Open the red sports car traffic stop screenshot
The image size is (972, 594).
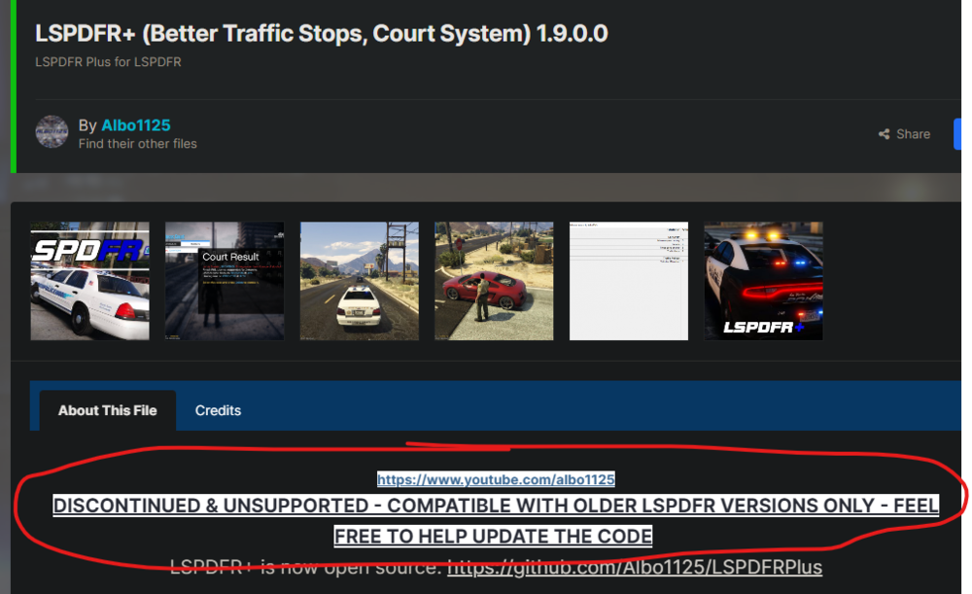click(x=494, y=281)
